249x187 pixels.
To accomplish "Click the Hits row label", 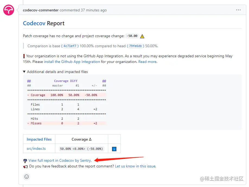I will 34,119.
